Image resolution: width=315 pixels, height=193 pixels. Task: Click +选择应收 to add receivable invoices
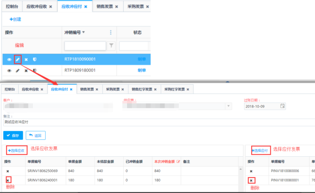click(16, 151)
